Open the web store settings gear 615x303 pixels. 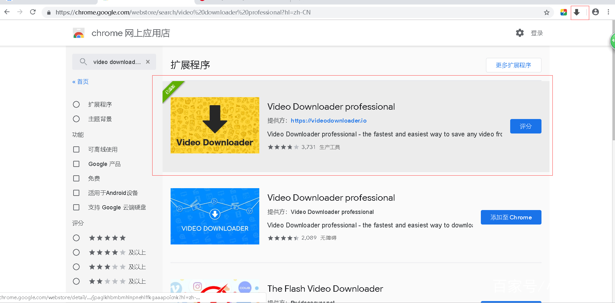click(x=520, y=33)
